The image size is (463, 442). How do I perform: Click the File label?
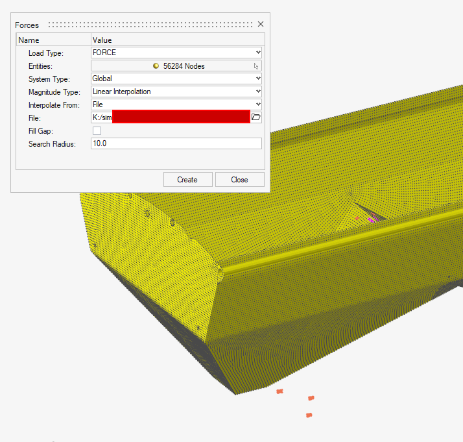coord(34,118)
